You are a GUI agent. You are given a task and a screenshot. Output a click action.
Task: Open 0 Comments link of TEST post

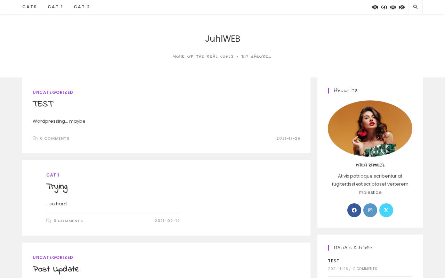coord(55,138)
